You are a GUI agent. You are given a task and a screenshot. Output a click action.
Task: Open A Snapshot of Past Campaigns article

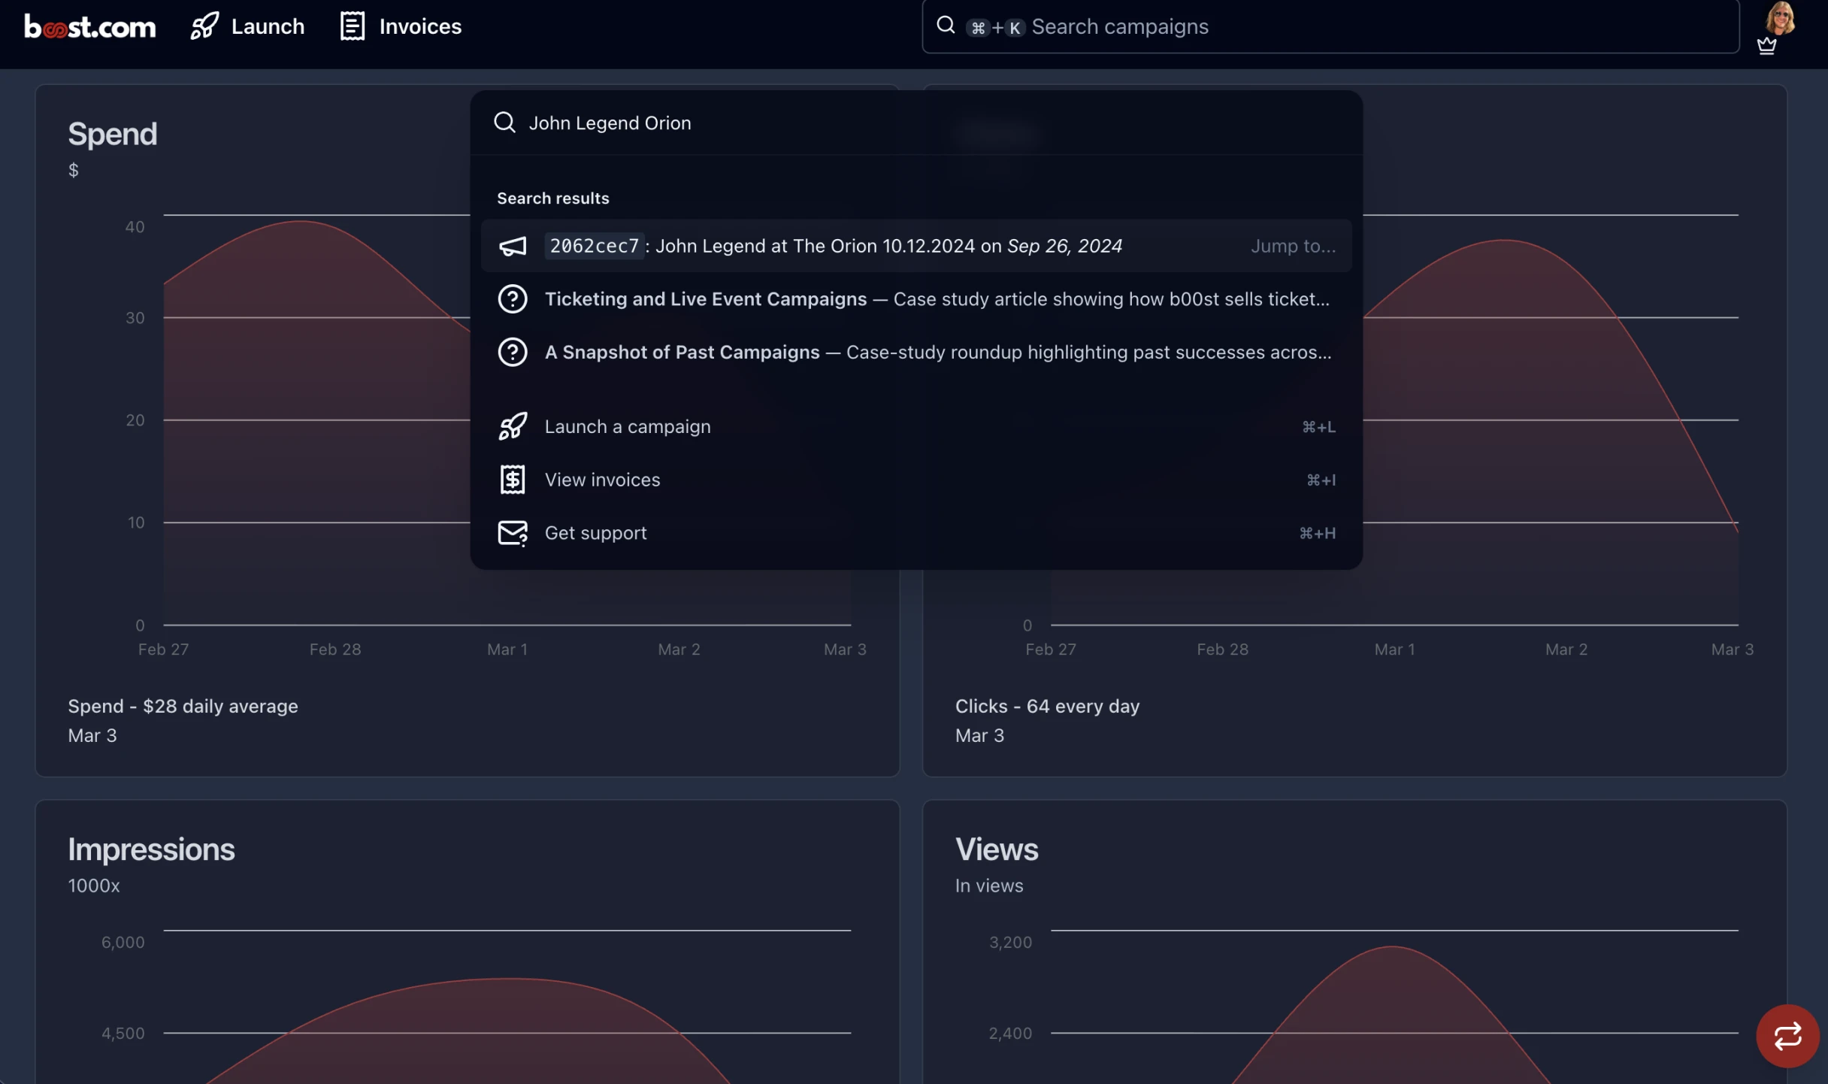pyautogui.click(x=936, y=353)
